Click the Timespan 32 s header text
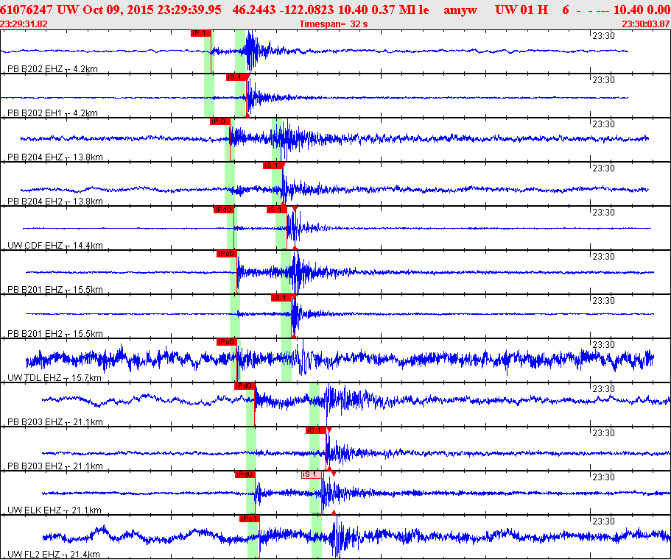 [x=333, y=24]
